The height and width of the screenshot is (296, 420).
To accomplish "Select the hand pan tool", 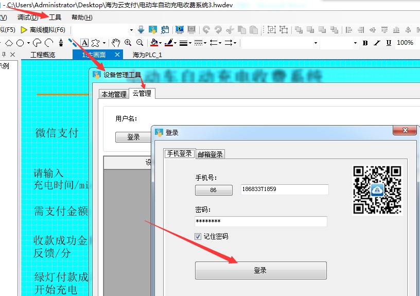I will 116,43.
